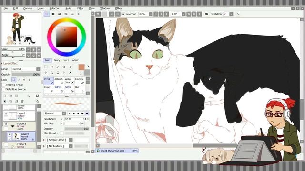Undo with the toolbar undo arrow
The width and height of the screenshot is (305, 171).
coord(98,14)
